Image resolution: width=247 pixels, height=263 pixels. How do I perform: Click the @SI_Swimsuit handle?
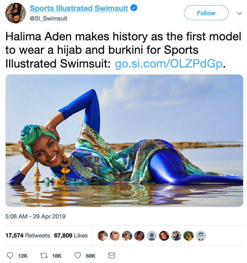pos(48,18)
